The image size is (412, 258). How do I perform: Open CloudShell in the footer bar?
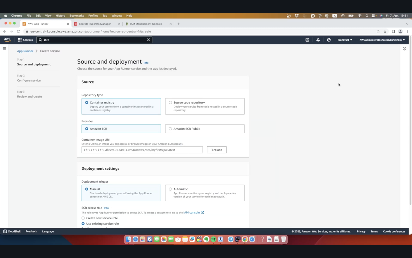12,231
